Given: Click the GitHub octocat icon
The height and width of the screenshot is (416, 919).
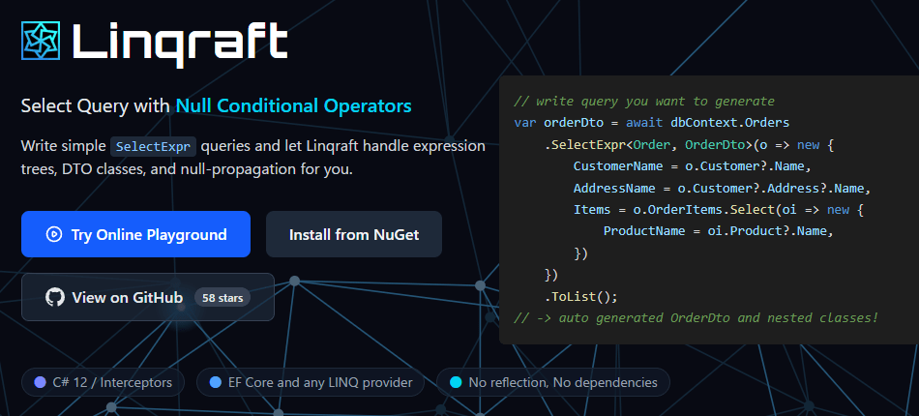Looking at the screenshot, I should tap(54, 297).
